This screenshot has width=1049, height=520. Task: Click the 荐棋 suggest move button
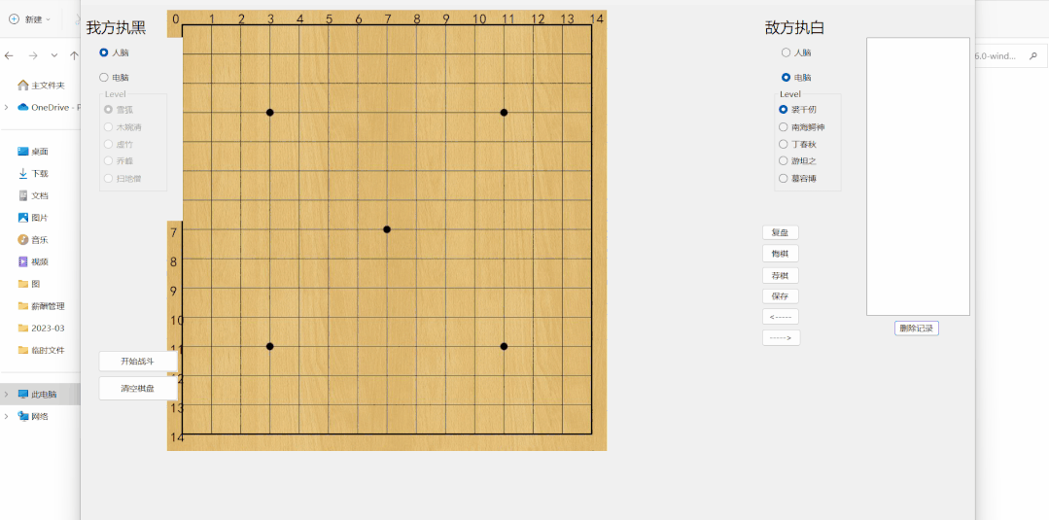pyautogui.click(x=780, y=275)
